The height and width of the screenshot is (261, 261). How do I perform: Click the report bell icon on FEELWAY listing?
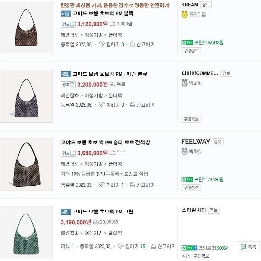click(132, 185)
